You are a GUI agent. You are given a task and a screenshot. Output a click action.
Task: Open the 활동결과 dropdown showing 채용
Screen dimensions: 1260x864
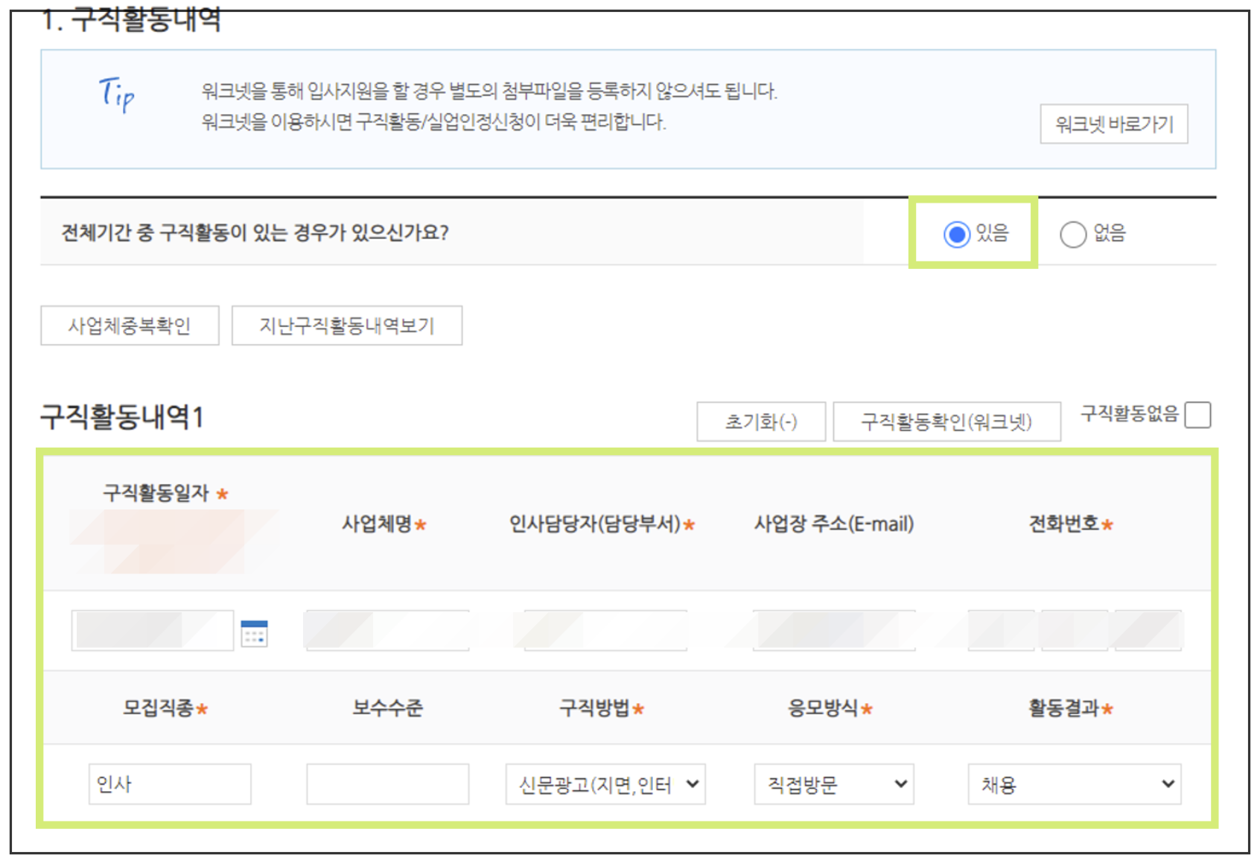point(1075,784)
